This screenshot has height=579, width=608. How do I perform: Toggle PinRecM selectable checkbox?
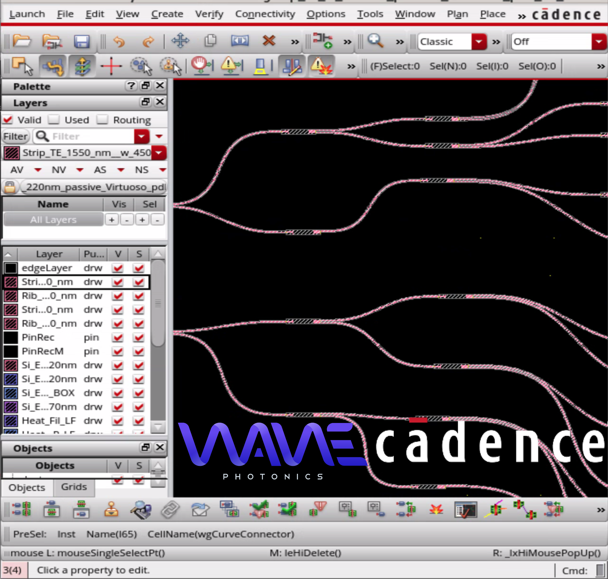139,351
